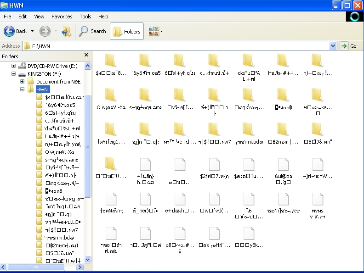Viewport: 364px width, 273px height.
Task: Select KINGSTON (F:) drive in tree
Action: (x=44, y=74)
